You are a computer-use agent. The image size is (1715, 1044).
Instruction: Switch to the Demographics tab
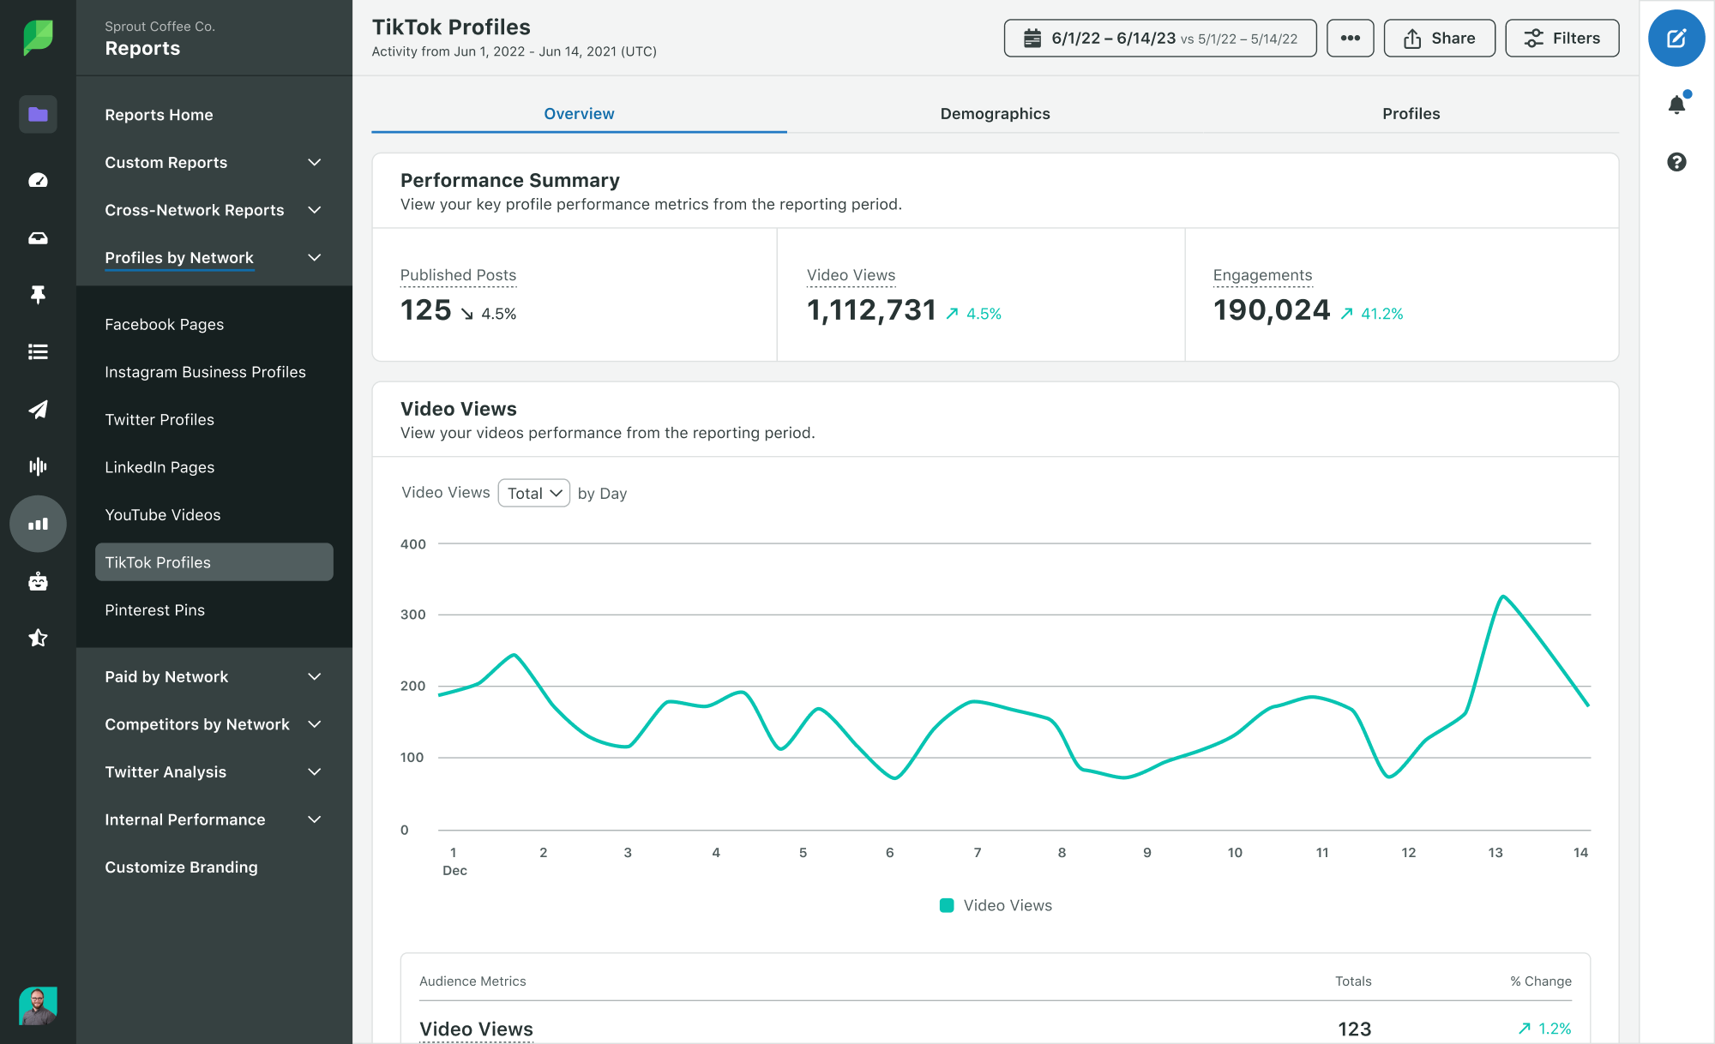[995, 112]
